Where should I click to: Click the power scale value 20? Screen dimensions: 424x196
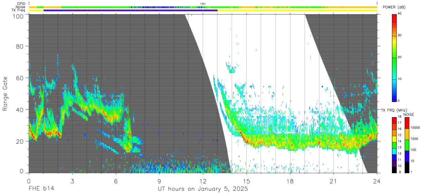coord(400,57)
